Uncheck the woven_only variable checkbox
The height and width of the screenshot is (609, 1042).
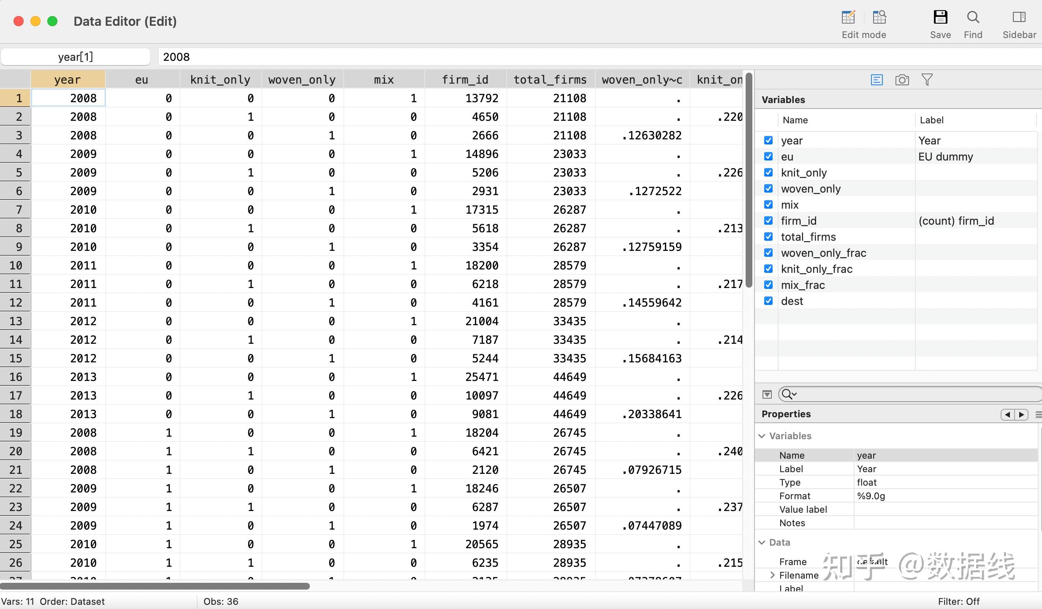(x=768, y=188)
